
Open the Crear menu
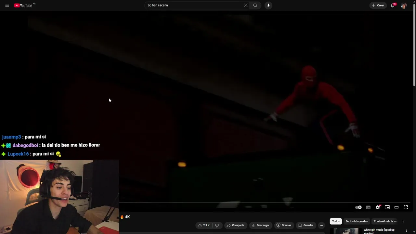click(x=378, y=5)
